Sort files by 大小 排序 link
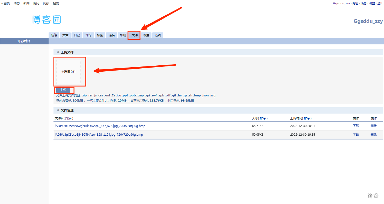This screenshot has height=204, width=384. coord(263,118)
